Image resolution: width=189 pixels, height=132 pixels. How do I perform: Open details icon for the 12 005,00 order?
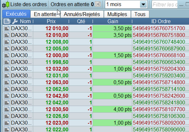click(6, 48)
